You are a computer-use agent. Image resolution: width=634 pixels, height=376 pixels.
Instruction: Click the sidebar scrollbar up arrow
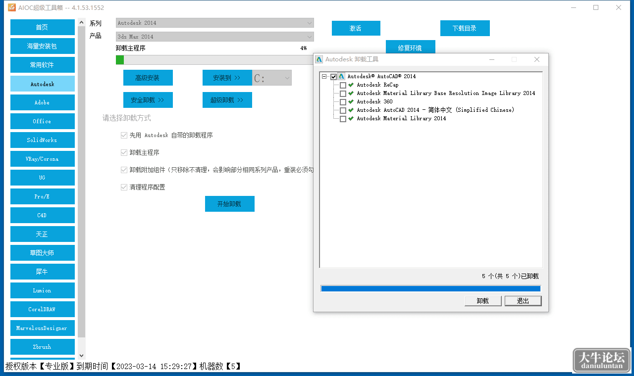coord(82,23)
